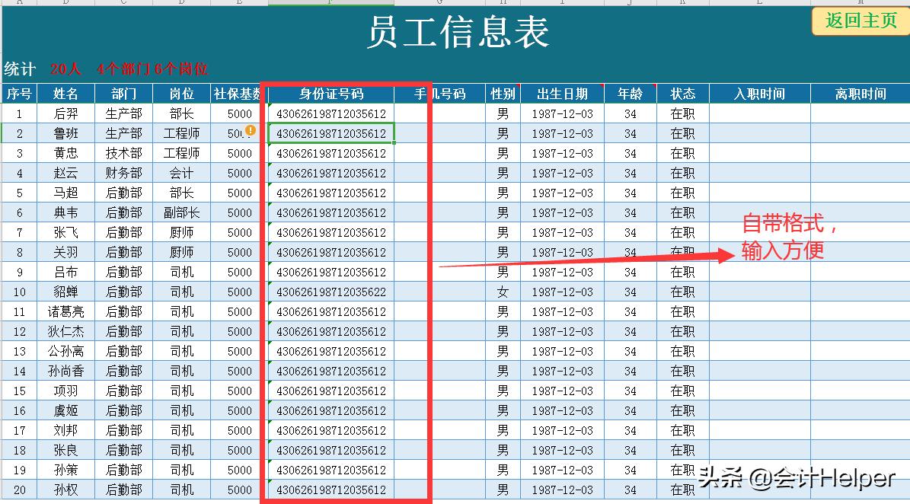
Task: Click the green error triangle on row 1 ID cell
Action: (268, 106)
